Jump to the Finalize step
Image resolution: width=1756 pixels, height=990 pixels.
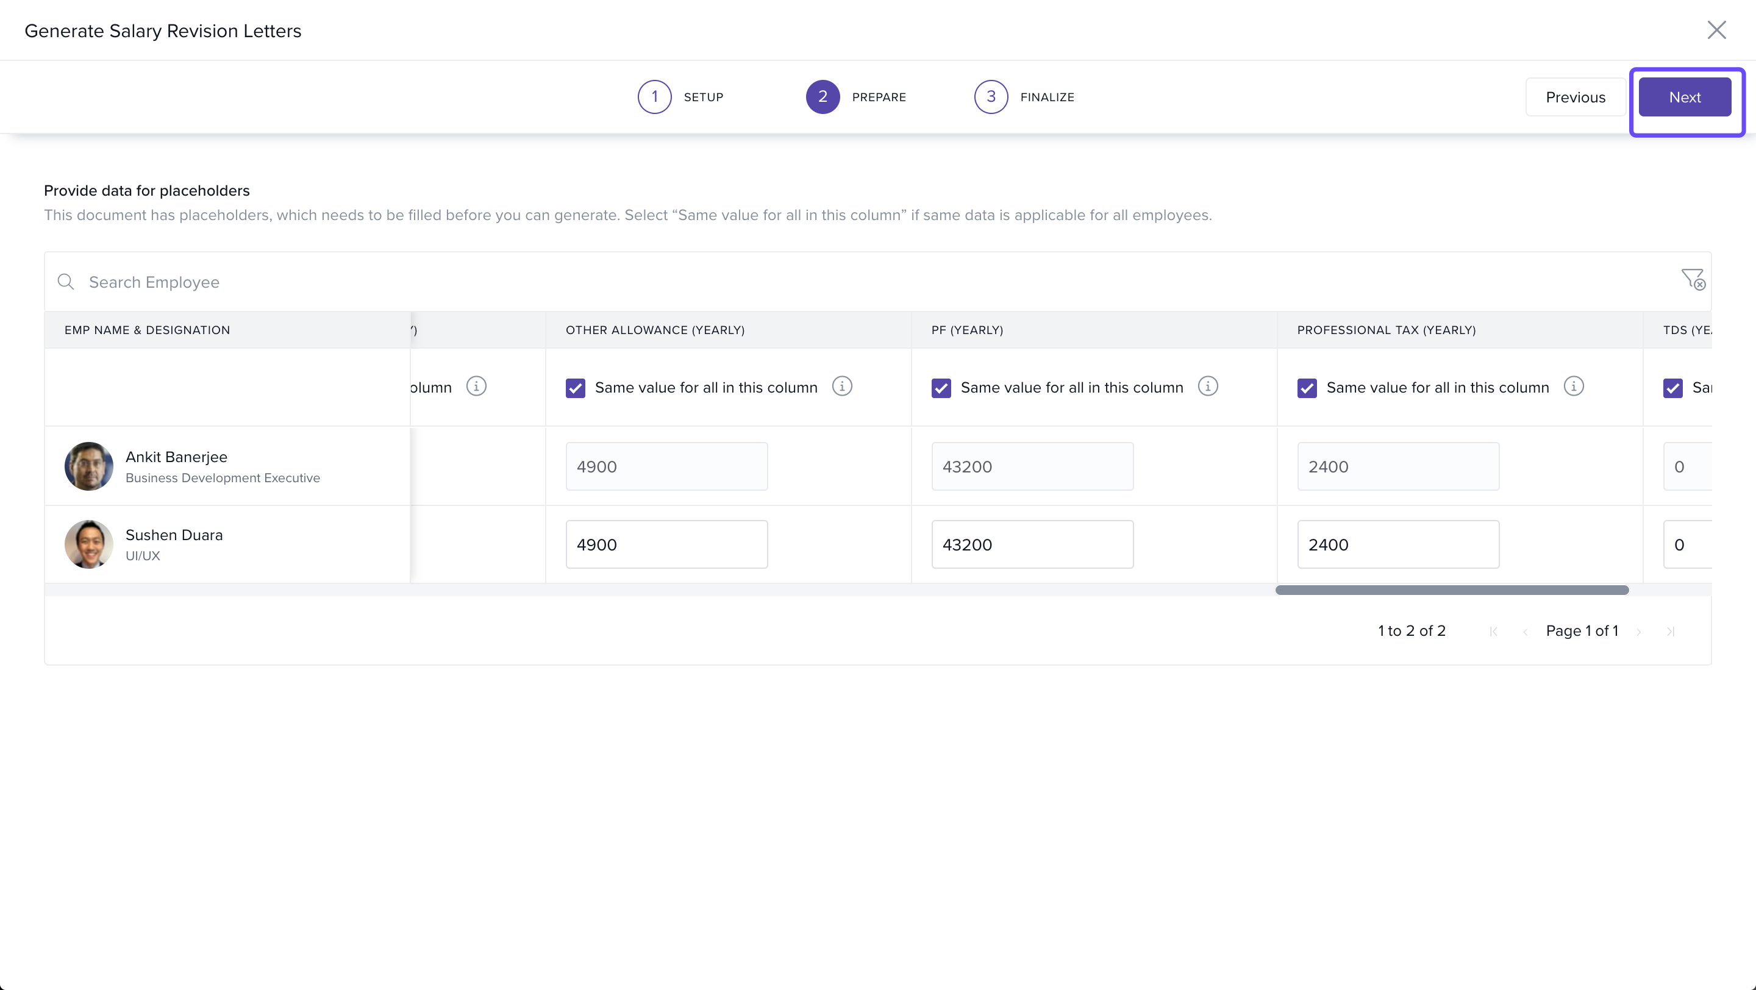990,97
